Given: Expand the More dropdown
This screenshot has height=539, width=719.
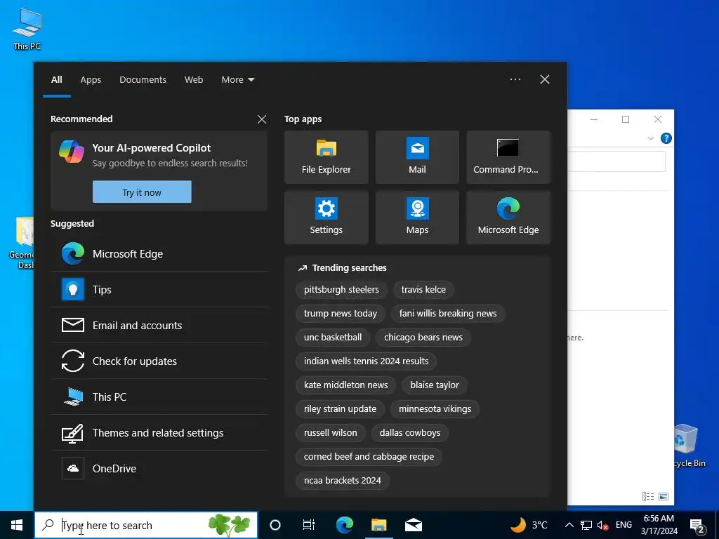Looking at the screenshot, I should (237, 80).
